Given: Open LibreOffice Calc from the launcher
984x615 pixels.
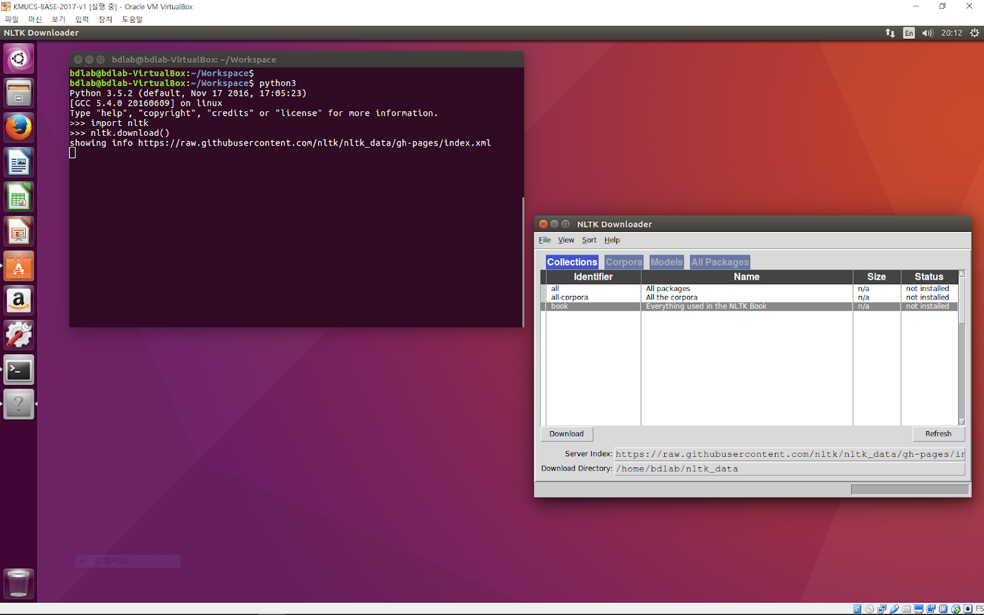Looking at the screenshot, I should pyautogui.click(x=18, y=197).
